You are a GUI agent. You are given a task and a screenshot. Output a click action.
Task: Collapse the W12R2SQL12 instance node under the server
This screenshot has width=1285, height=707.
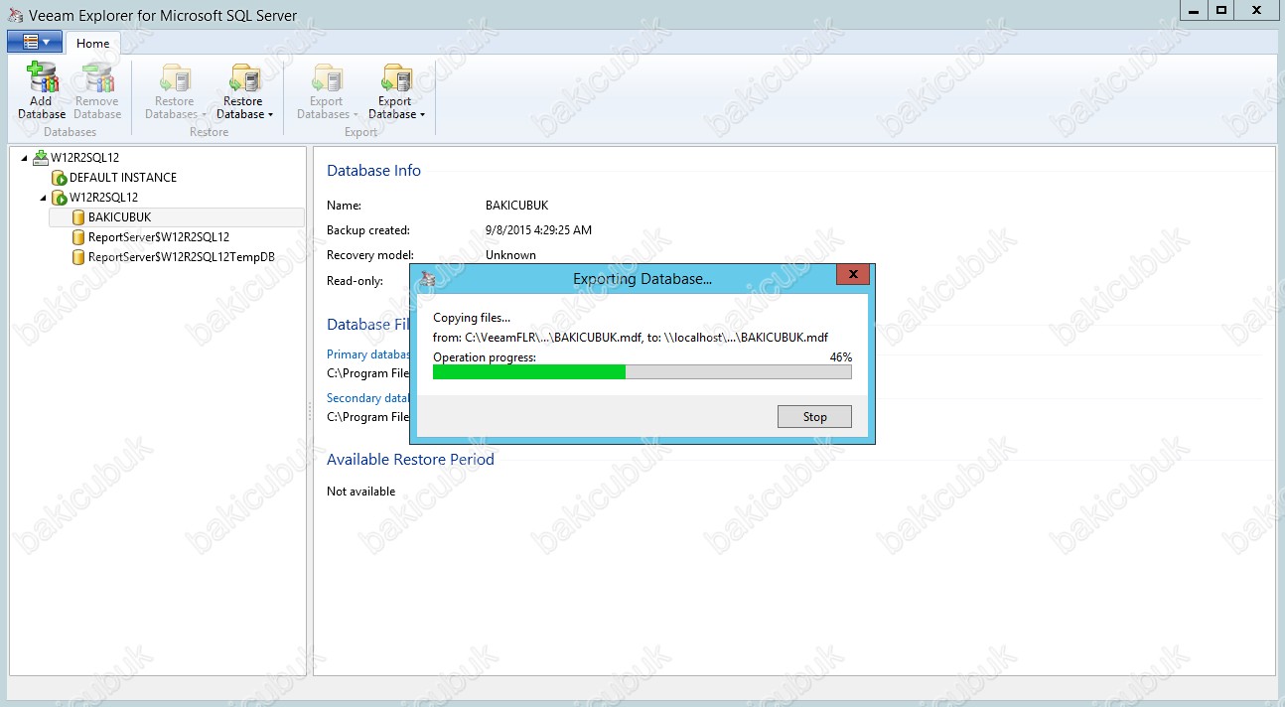[43, 198]
